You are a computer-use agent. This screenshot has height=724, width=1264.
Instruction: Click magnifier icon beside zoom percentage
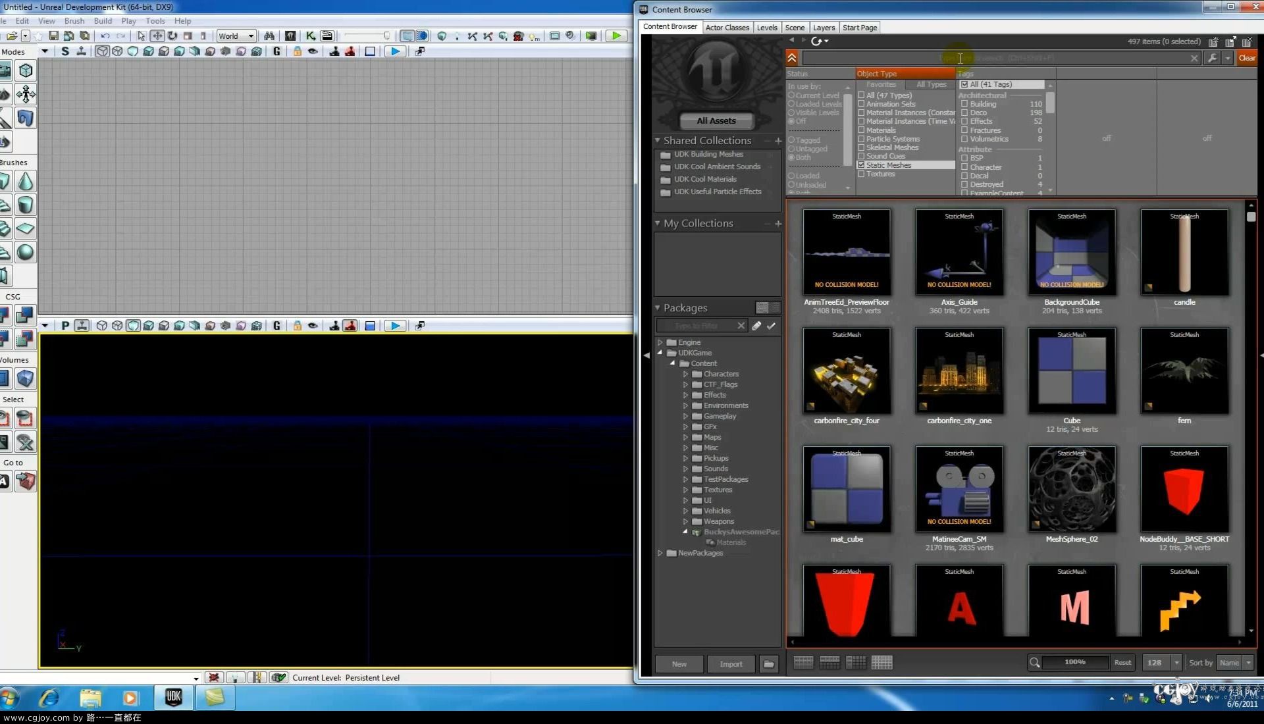tap(1035, 663)
